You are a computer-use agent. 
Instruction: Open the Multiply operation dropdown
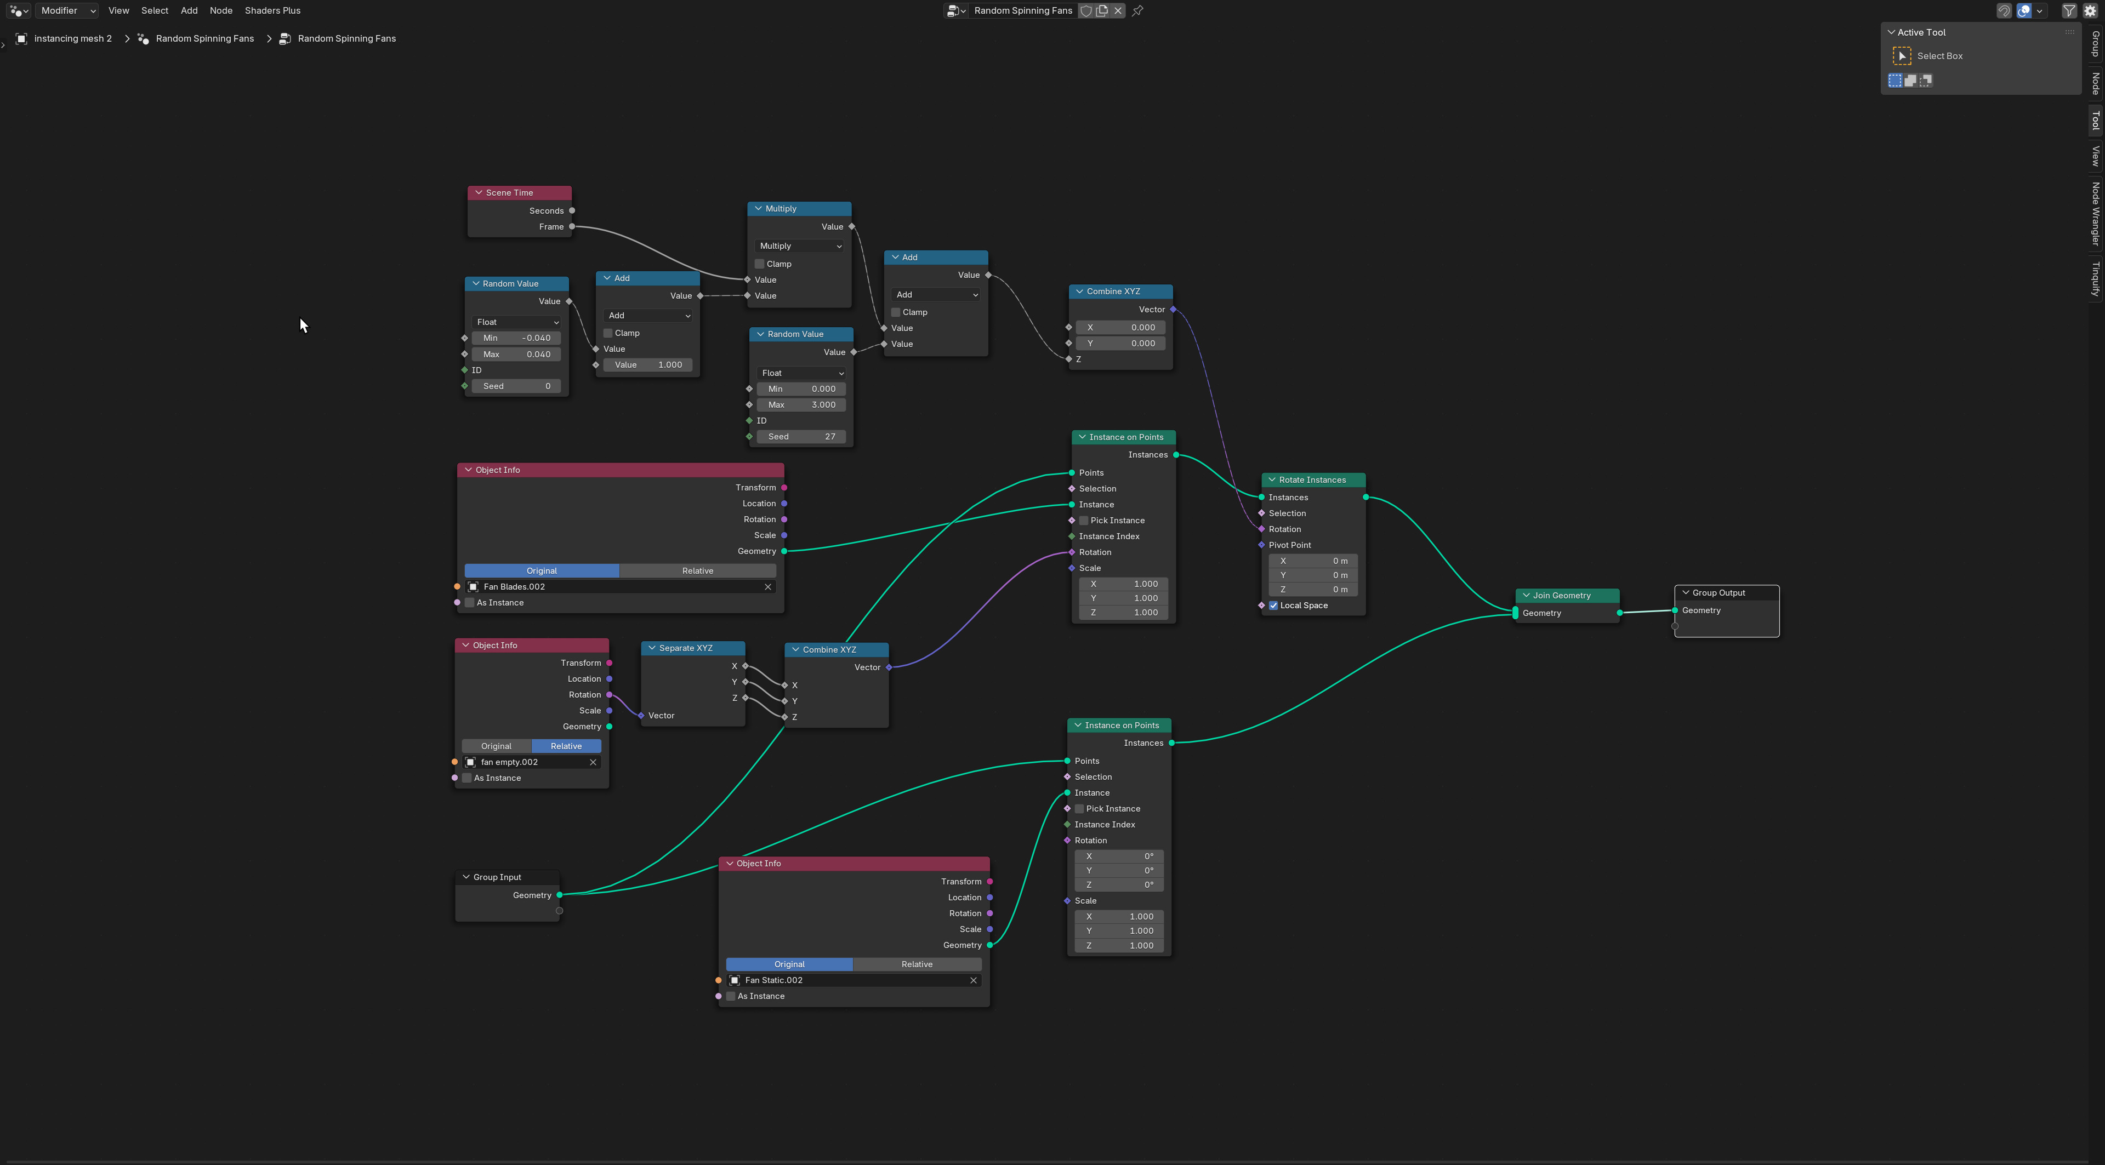click(799, 246)
